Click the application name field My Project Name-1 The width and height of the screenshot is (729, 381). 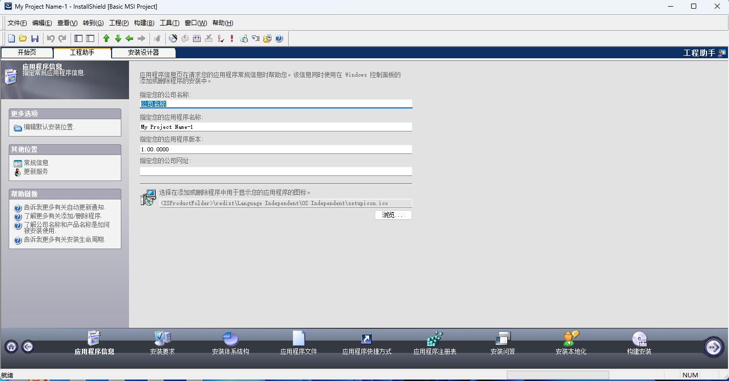pyautogui.click(x=276, y=127)
